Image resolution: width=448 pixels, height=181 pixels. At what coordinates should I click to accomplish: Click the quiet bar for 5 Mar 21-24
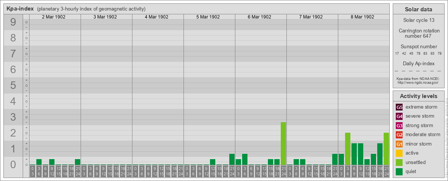(x=232, y=160)
